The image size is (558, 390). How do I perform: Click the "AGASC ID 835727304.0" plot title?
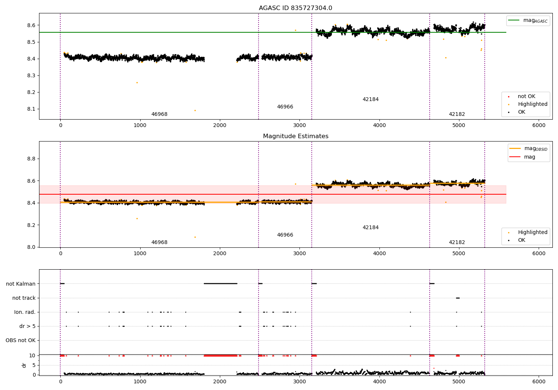(x=295, y=8)
